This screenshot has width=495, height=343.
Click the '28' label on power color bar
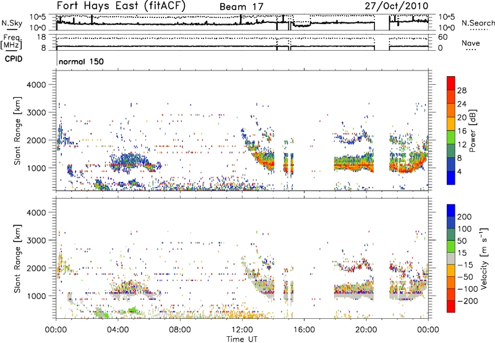coord(462,90)
